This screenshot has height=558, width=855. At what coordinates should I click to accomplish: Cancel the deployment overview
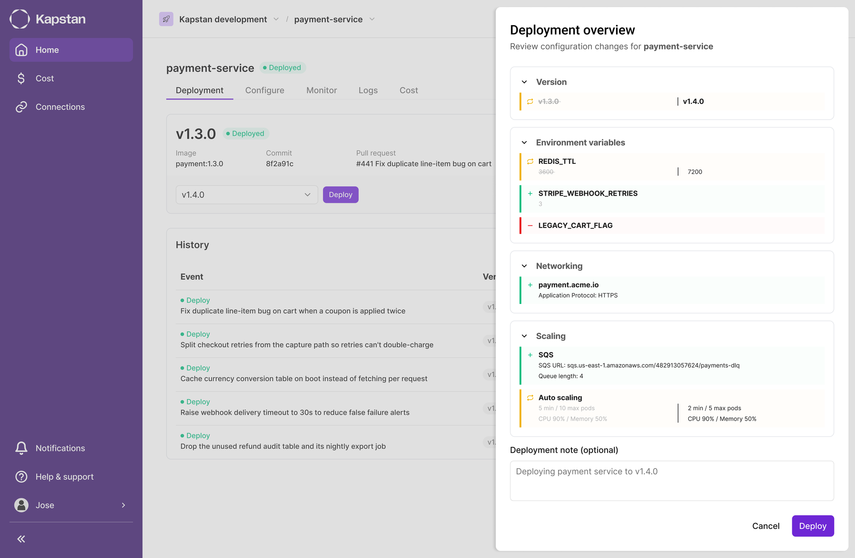click(766, 526)
